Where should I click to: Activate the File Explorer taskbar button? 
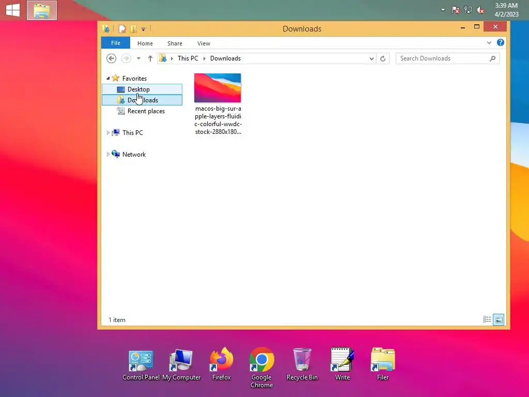click(42, 10)
